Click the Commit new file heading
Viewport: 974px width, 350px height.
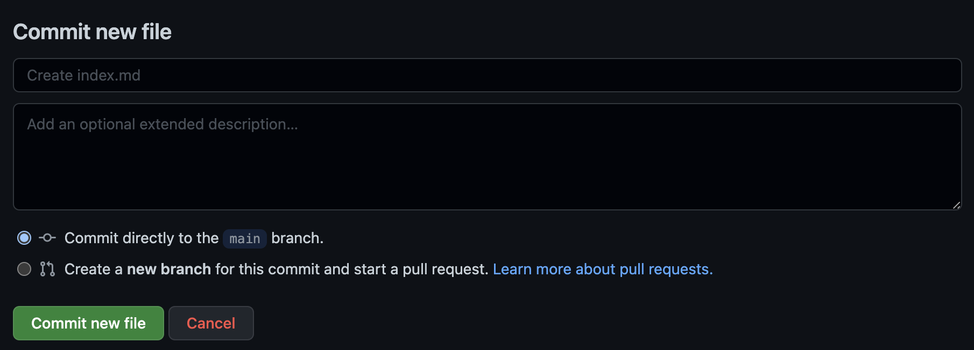(93, 32)
